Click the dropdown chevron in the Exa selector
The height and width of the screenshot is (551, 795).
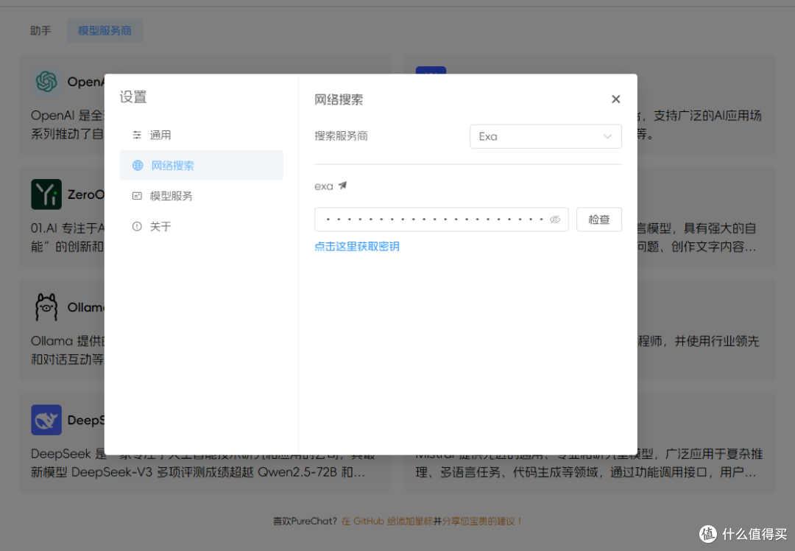pyautogui.click(x=607, y=136)
